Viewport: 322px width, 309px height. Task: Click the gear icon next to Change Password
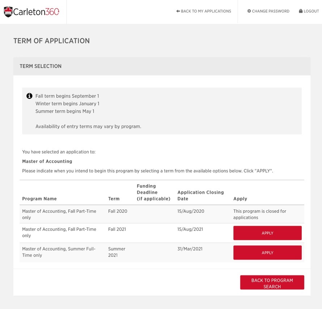(x=250, y=11)
